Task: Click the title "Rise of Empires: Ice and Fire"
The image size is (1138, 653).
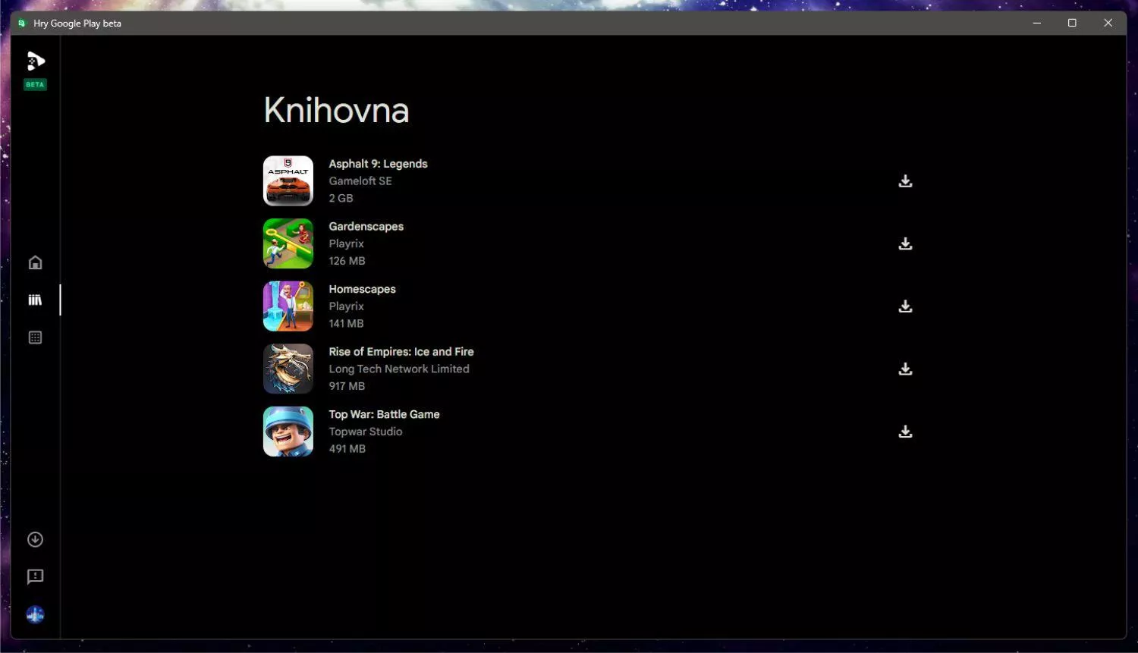Action: tap(401, 352)
